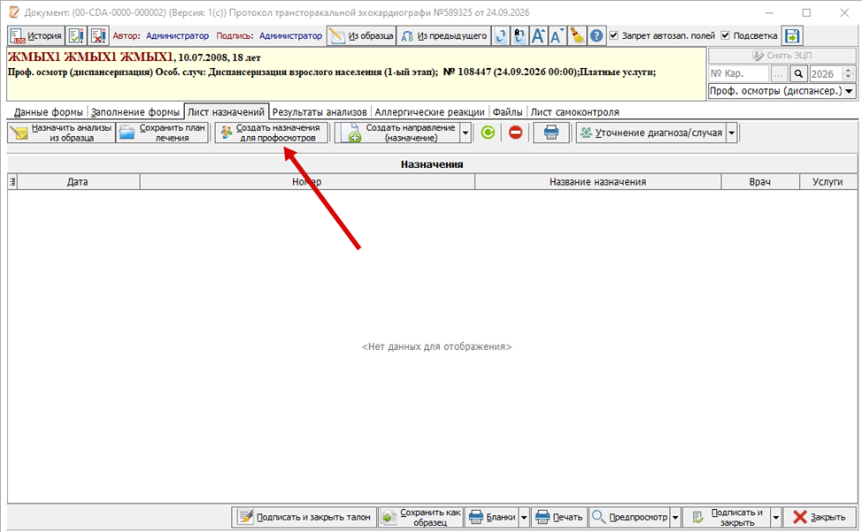
Task: Click the card search magnifier button
Action: click(798, 73)
